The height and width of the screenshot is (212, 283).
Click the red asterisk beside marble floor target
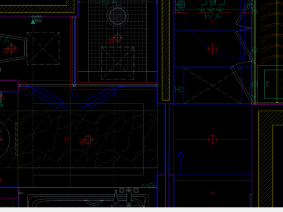(x=67, y=140)
